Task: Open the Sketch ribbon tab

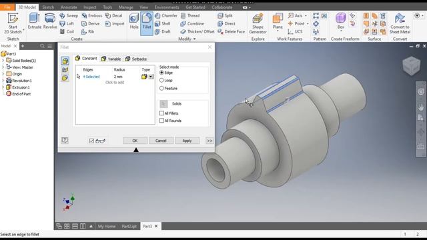Action: coord(48,7)
